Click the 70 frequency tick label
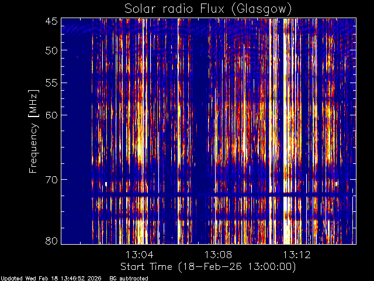This screenshot has height=281, width=374. [51, 180]
